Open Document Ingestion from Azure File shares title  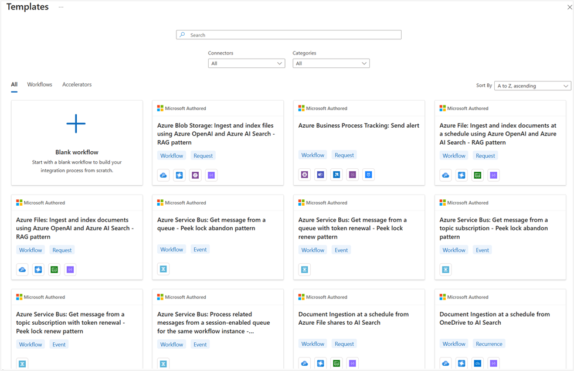[354, 318]
